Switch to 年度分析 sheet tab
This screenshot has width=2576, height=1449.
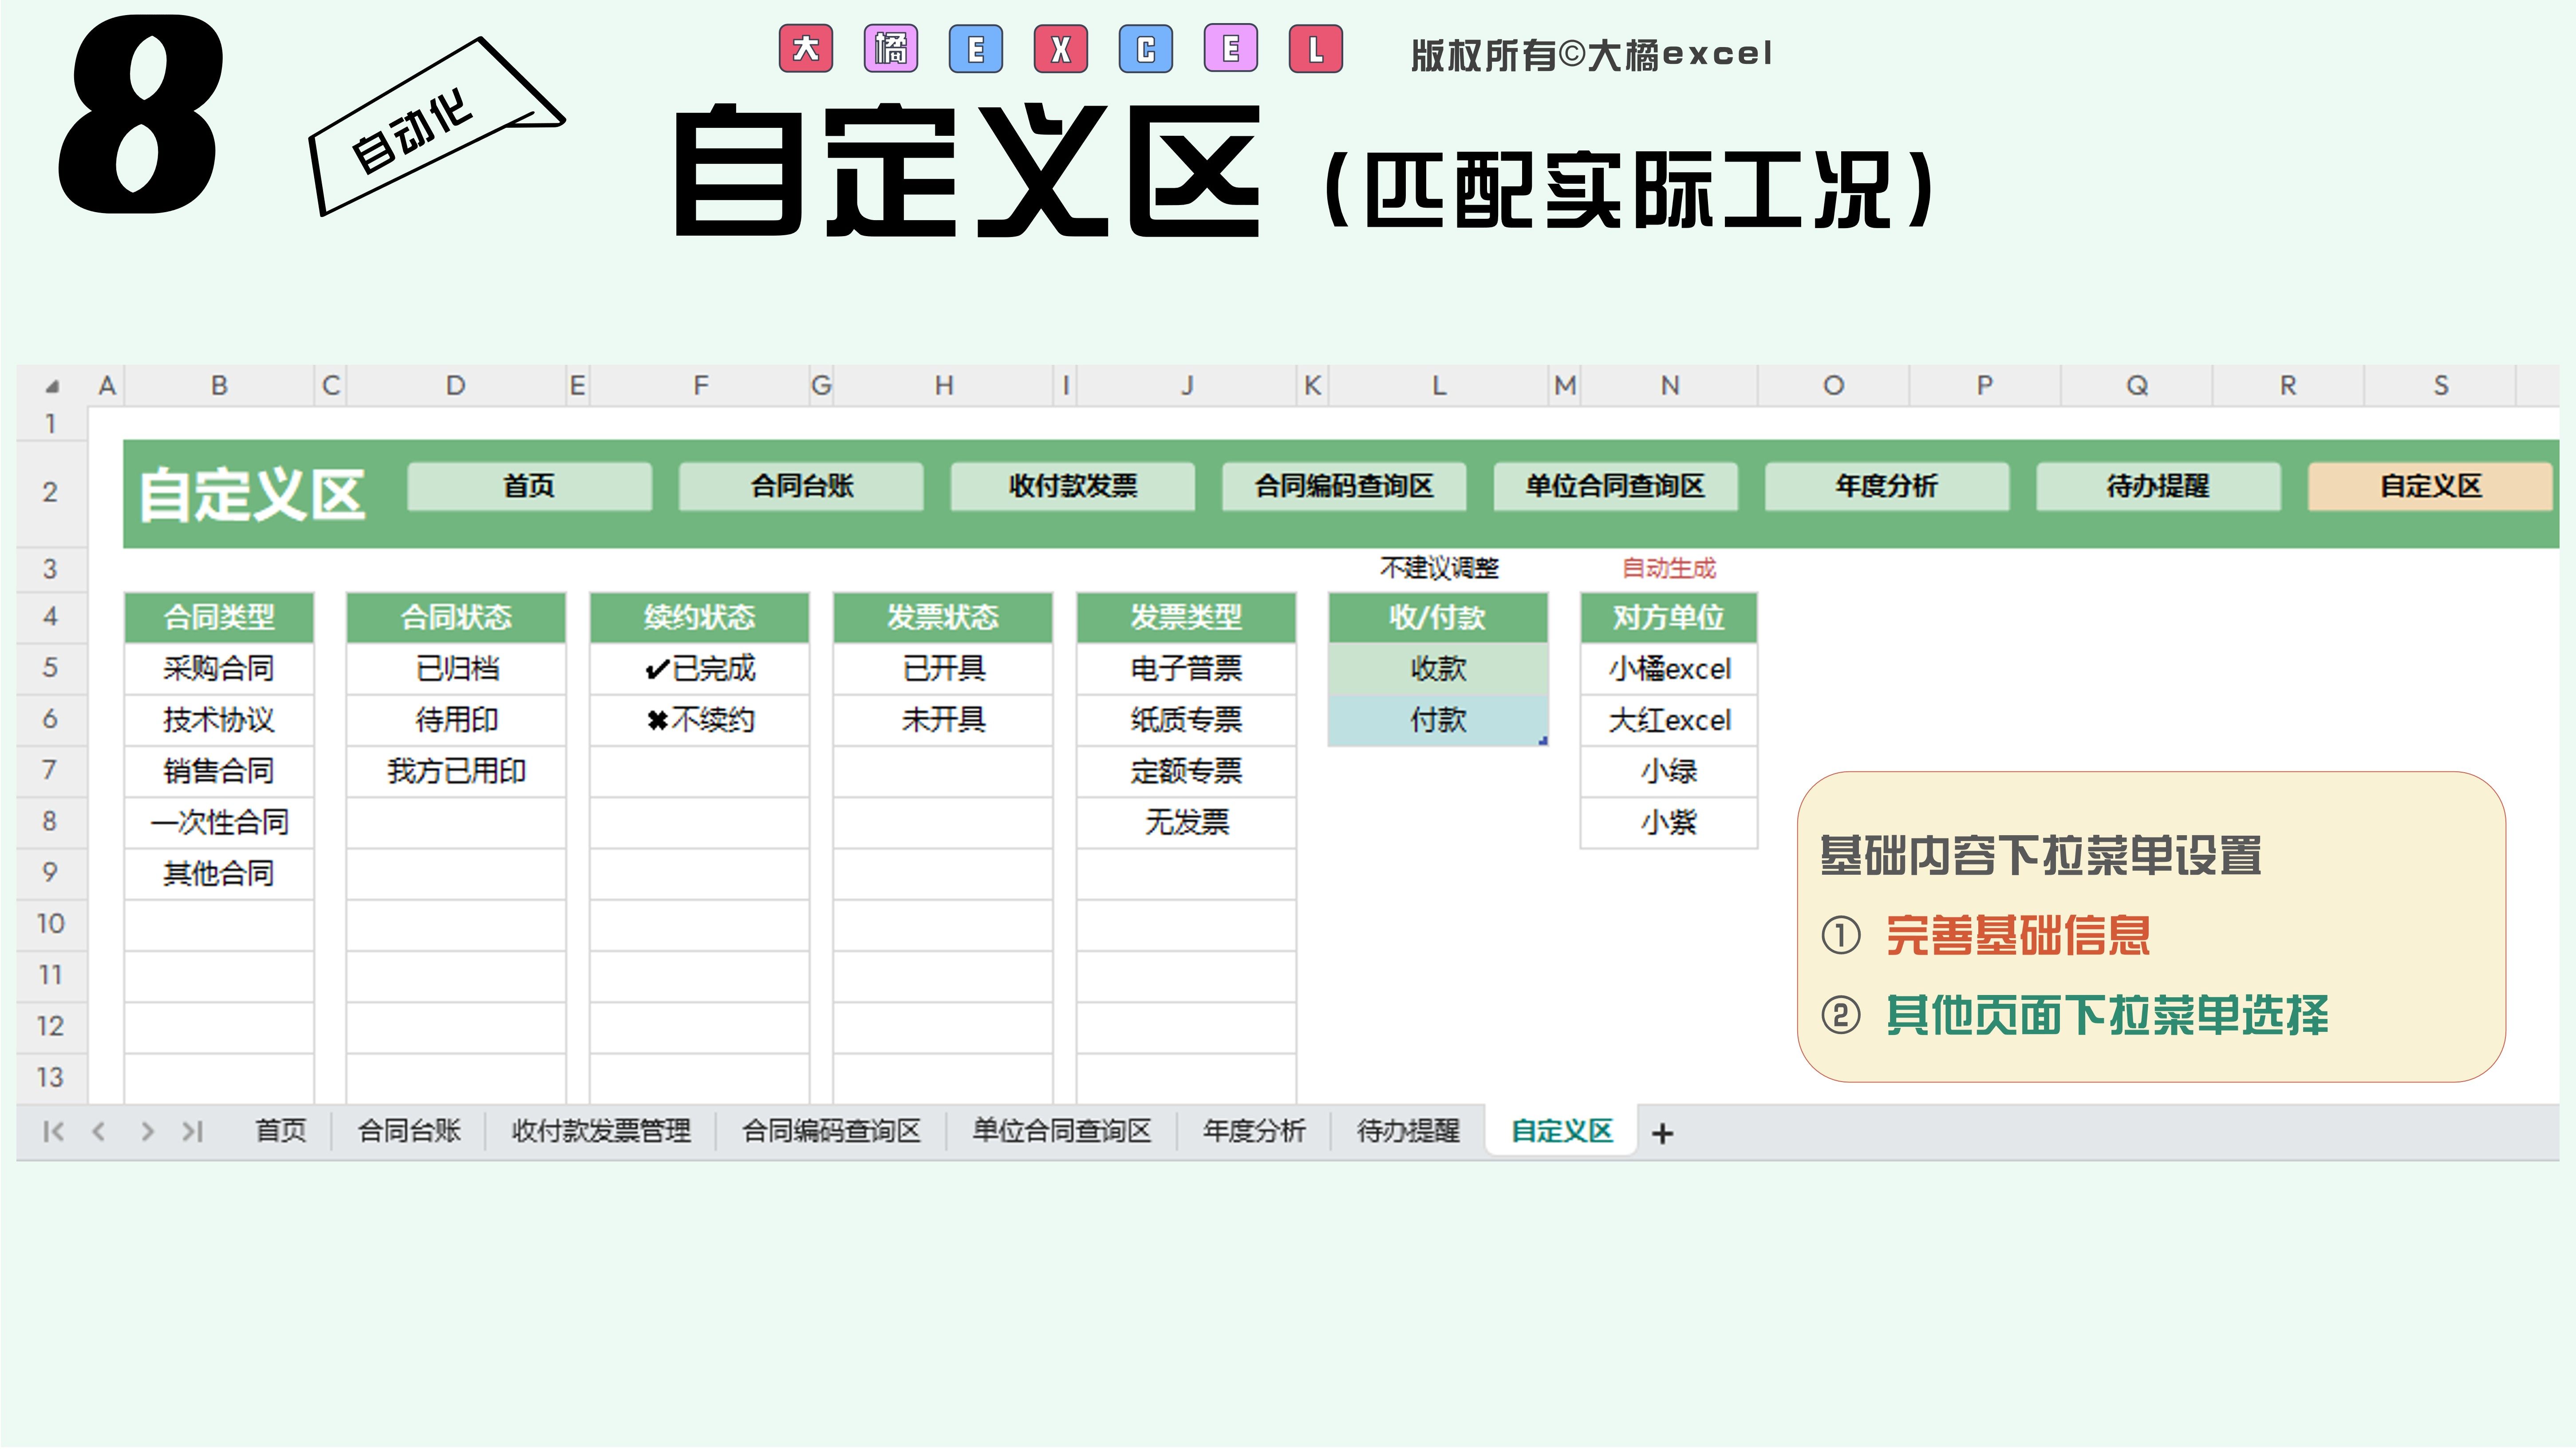tap(1254, 1131)
